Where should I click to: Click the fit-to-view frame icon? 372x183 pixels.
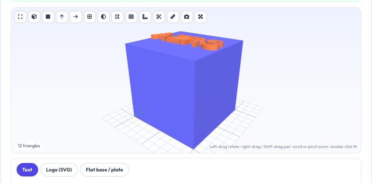[20, 17]
